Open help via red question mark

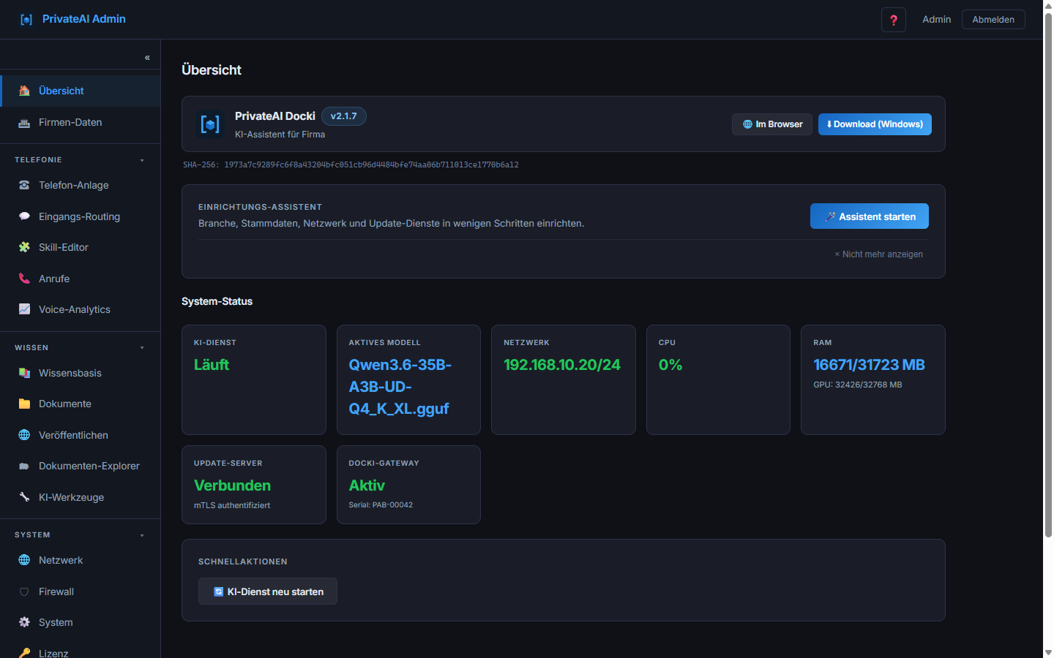point(894,20)
